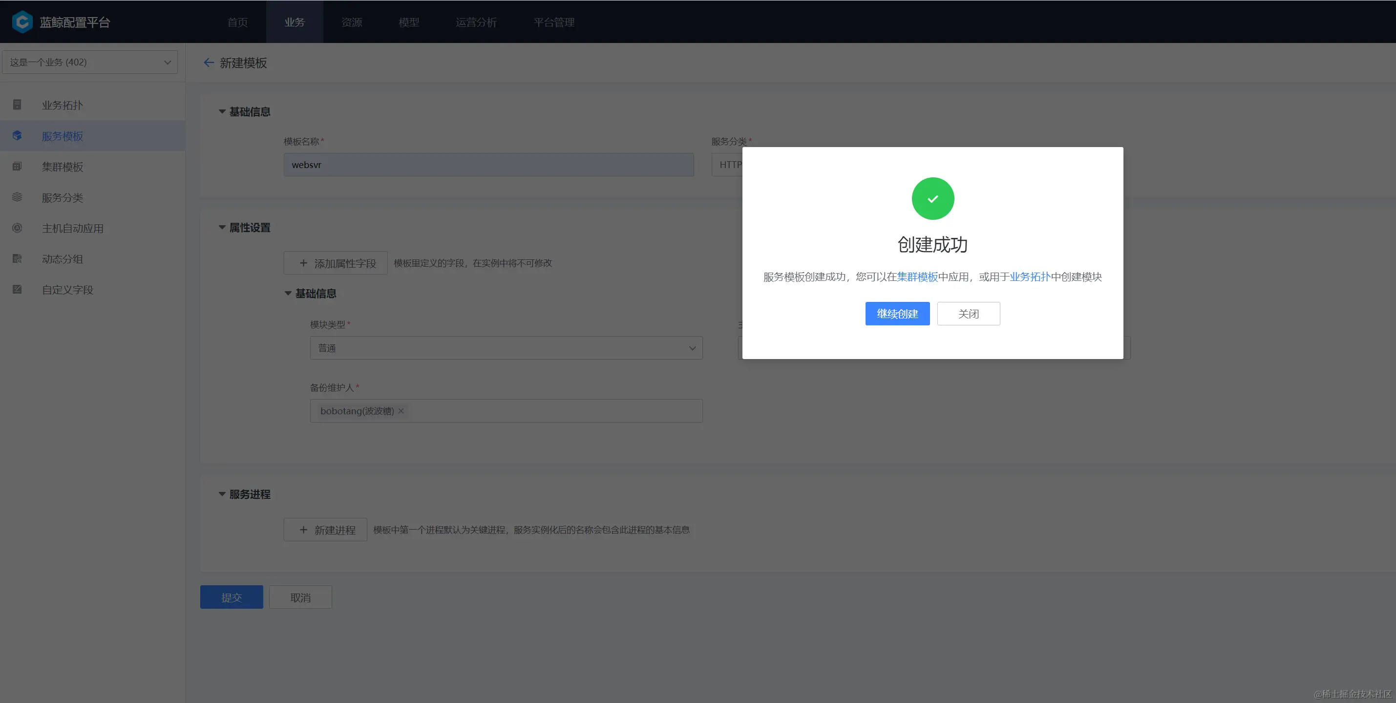Open the 模块类型 普通 dropdown

click(x=506, y=348)
